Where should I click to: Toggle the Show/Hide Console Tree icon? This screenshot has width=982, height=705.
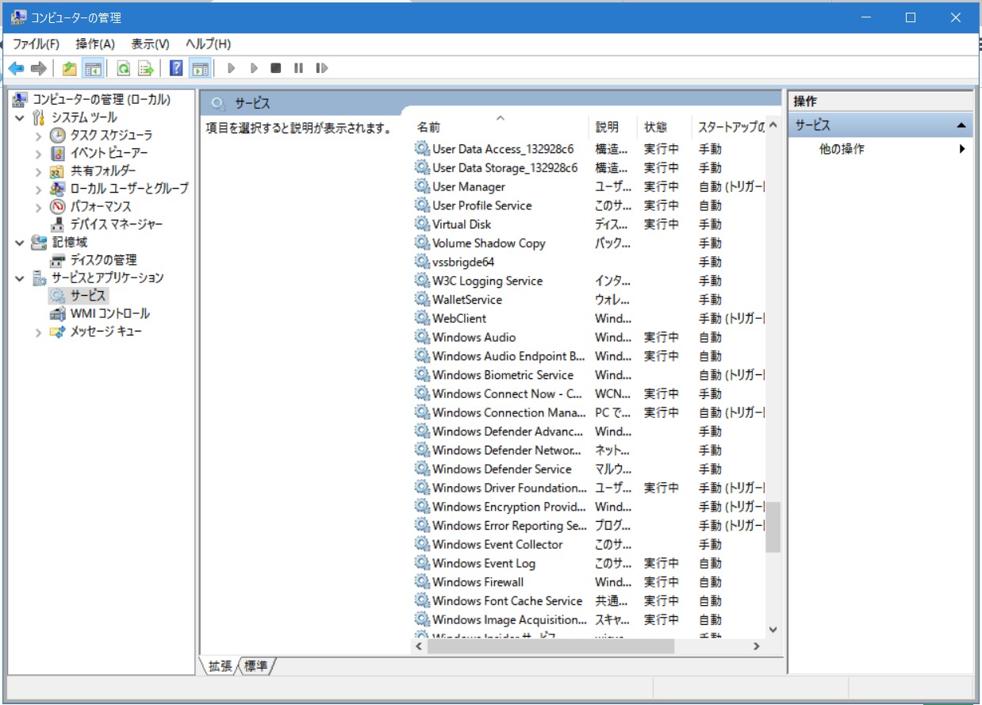tap(93, 68)
